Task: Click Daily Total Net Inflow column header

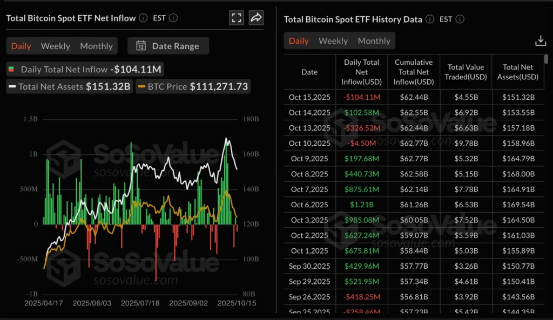Action: 361,72
